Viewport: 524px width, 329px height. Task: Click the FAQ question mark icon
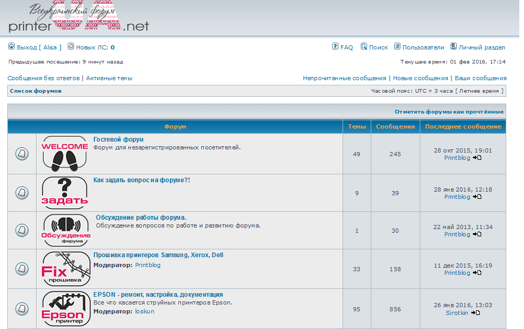(x=335, y=46)
